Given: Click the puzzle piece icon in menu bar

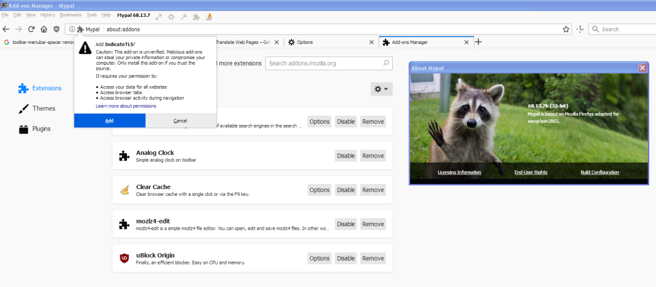Looking at the screenshot, I should 196,17.
